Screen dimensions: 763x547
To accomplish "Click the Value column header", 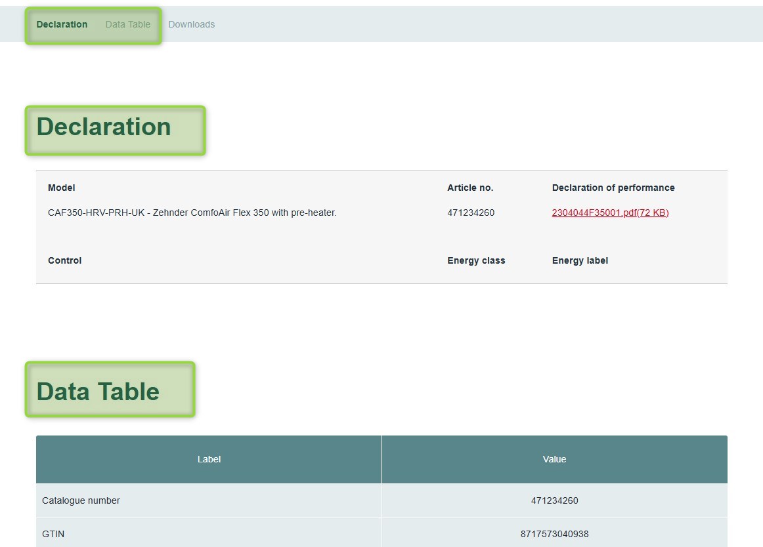I will click(x=554, y=459).
